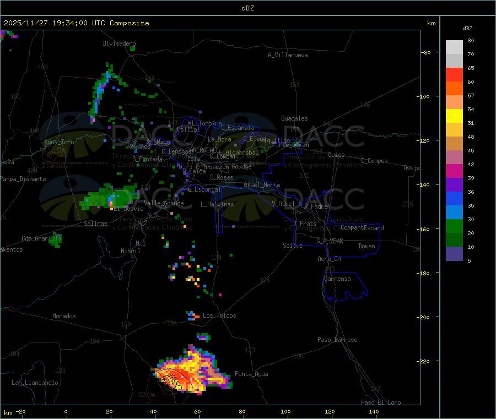Click the V_Atuel label
Screen dimensions: 496x419
click(x=283, y=204)
